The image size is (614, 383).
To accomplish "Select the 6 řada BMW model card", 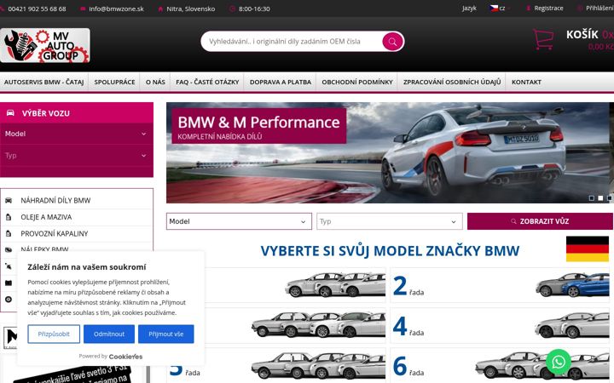I will pos(500,366).
